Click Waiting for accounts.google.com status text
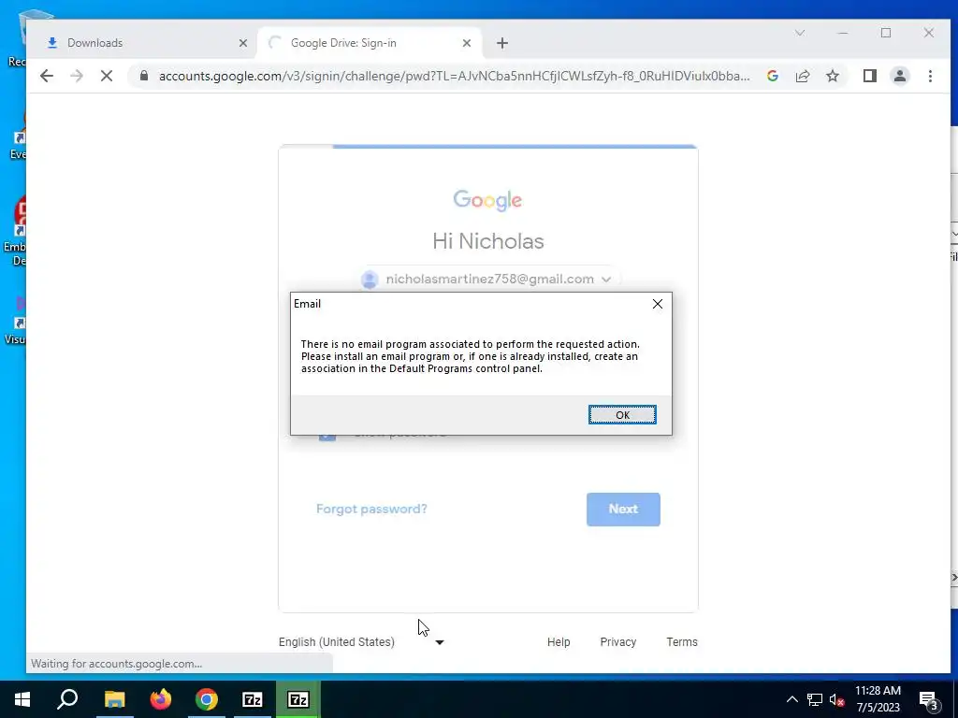 pos(116,664)
